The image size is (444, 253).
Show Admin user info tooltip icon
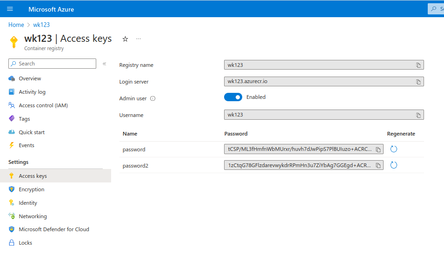152,99
